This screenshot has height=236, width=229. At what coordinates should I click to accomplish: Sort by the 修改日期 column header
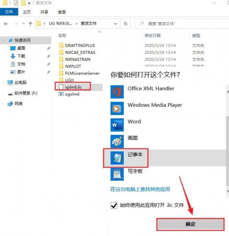(x=152, y=35)
